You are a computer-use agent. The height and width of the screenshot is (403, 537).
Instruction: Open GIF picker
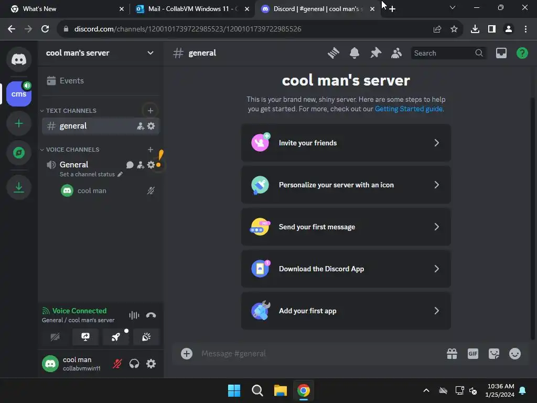pyautogui.click(x=473, y=354)
